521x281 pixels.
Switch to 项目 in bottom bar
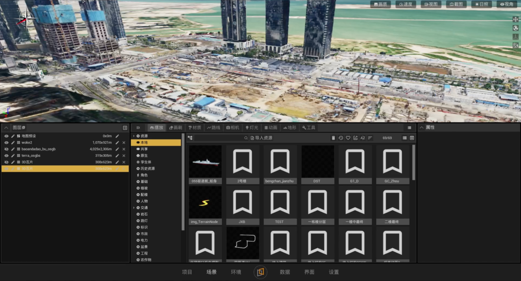coord(187,272)
